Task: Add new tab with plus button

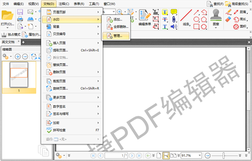Action: 23,42
